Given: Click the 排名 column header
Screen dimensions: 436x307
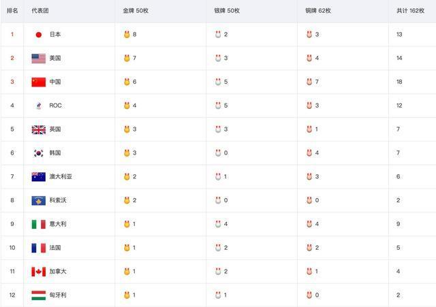Looking at the screenshot, I should [12, 11].
